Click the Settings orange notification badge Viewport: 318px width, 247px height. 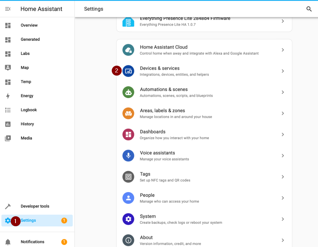(64, 220)
